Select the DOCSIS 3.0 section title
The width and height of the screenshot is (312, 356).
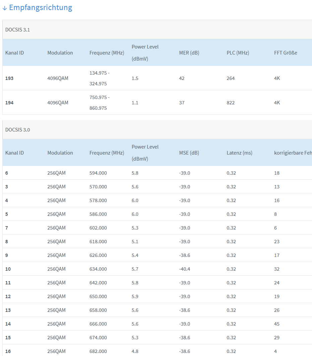[17, 130]
